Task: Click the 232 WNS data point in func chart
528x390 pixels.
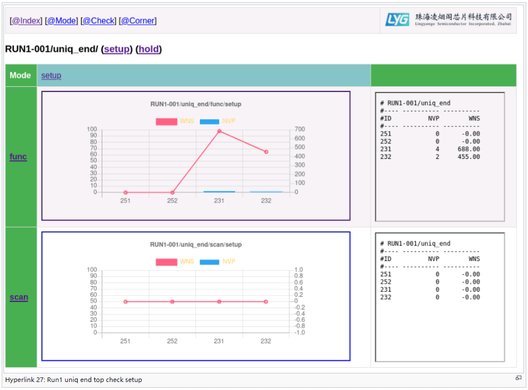Action: point(266,152)
